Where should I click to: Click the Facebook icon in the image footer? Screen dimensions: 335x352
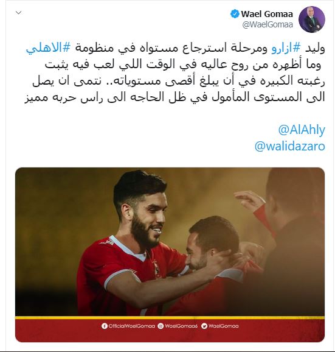[x=104, y=326]
